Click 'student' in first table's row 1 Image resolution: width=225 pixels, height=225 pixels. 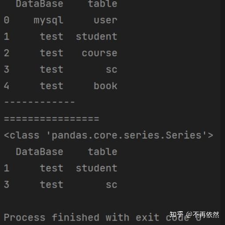click(96, 36)
